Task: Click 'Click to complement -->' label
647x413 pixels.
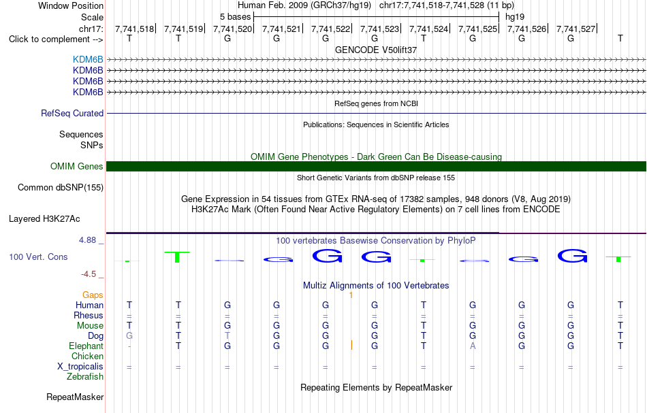Action: [56, 39]
